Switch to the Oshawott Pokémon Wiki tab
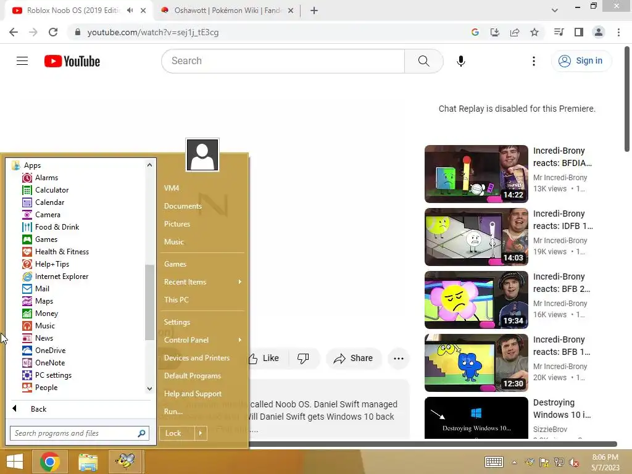The image size is (632, 474). [227, 10]
